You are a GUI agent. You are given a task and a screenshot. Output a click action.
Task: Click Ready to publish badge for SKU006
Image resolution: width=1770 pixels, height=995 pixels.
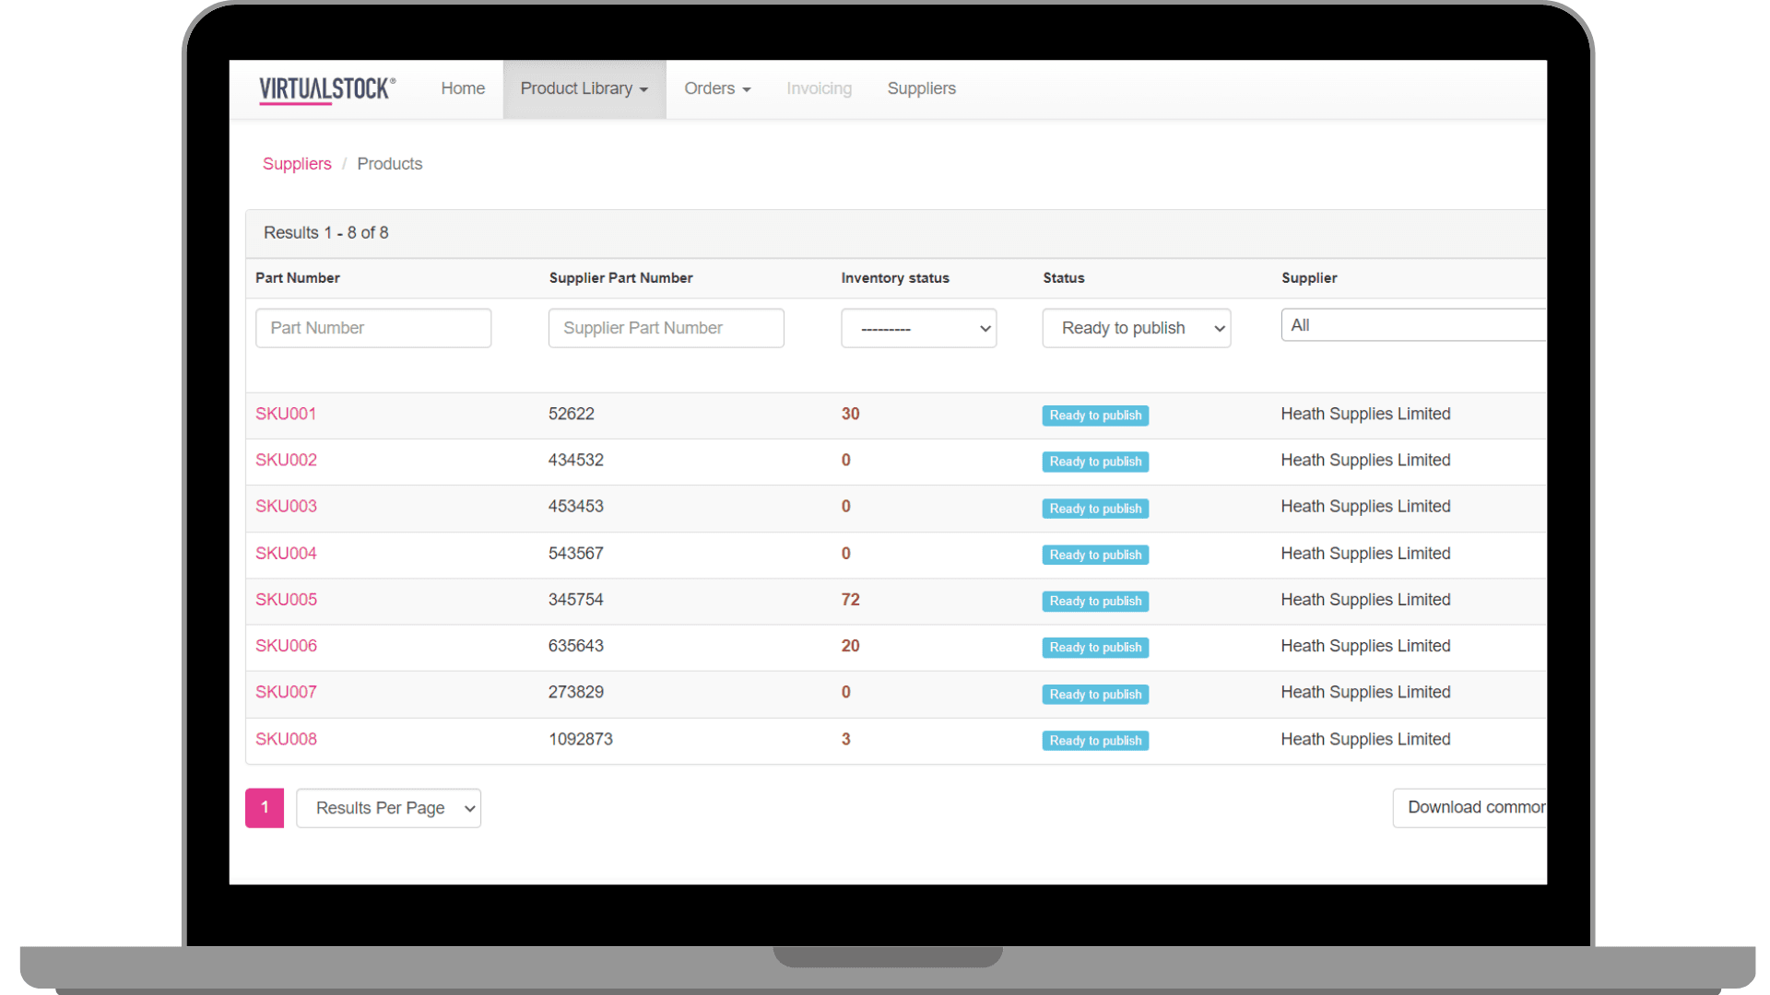coord(1094,648)
